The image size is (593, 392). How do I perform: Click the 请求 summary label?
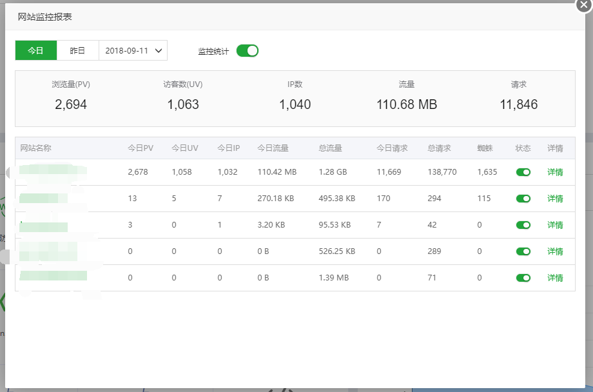(x=518, y=84)
